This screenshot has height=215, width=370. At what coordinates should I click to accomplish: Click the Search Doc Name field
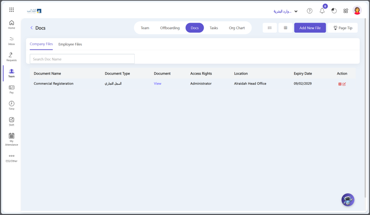tap(82, 59)
